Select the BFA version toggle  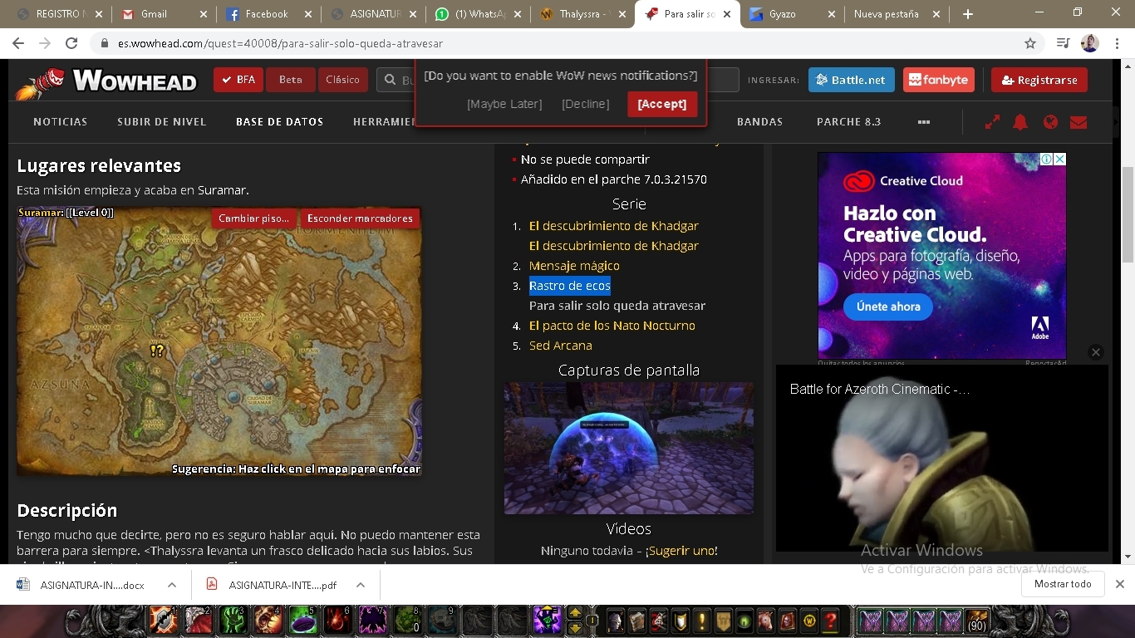tap(238, 80)
